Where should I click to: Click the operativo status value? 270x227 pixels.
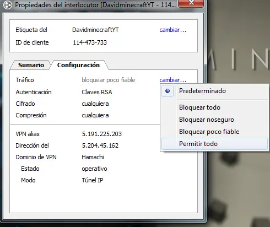point(94,169)
